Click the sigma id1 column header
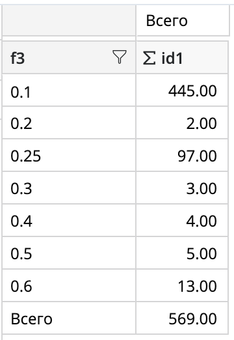The width and height of the screenshot is (234, 340). 182,57
